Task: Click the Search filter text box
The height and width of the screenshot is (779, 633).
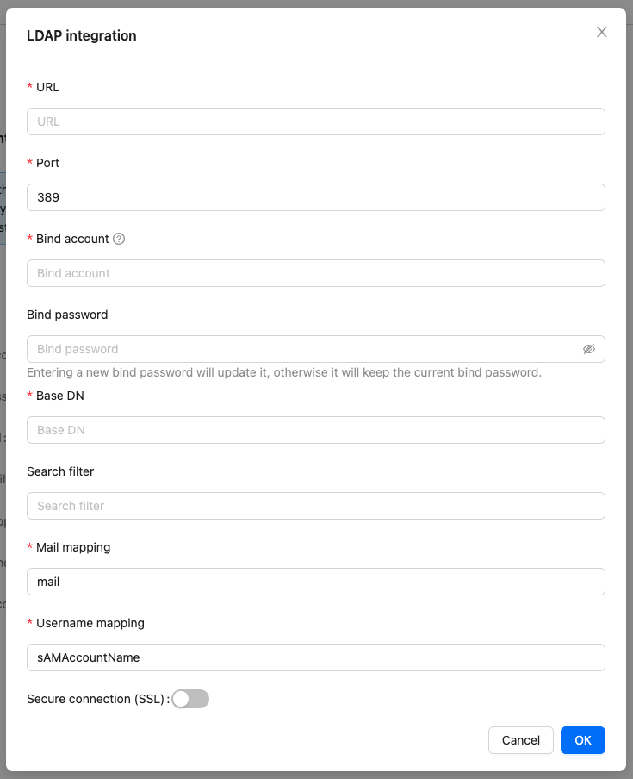Action: pos(315,506)
